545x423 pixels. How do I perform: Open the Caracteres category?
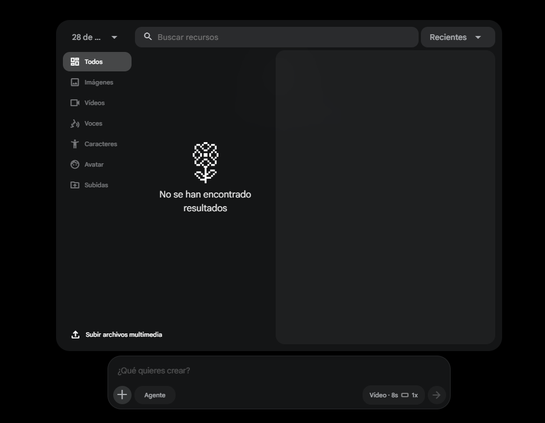click(x=97, y=144)
